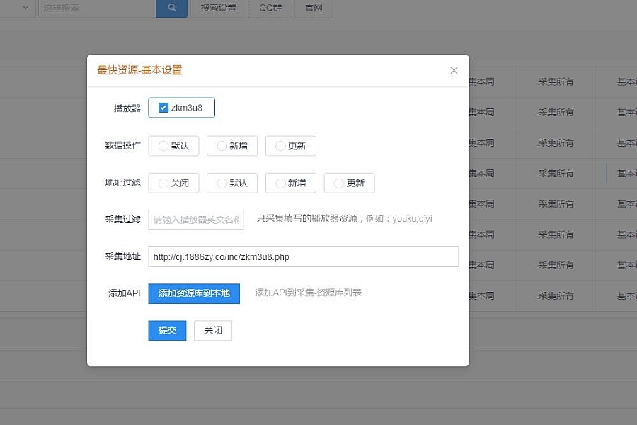Click the 添加资源库到本地 button
The height and width of the screenshot is (425, 637).
194,293
